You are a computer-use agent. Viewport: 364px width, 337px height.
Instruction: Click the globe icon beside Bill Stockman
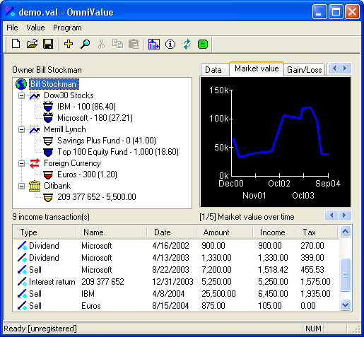(x=21, y=84)
